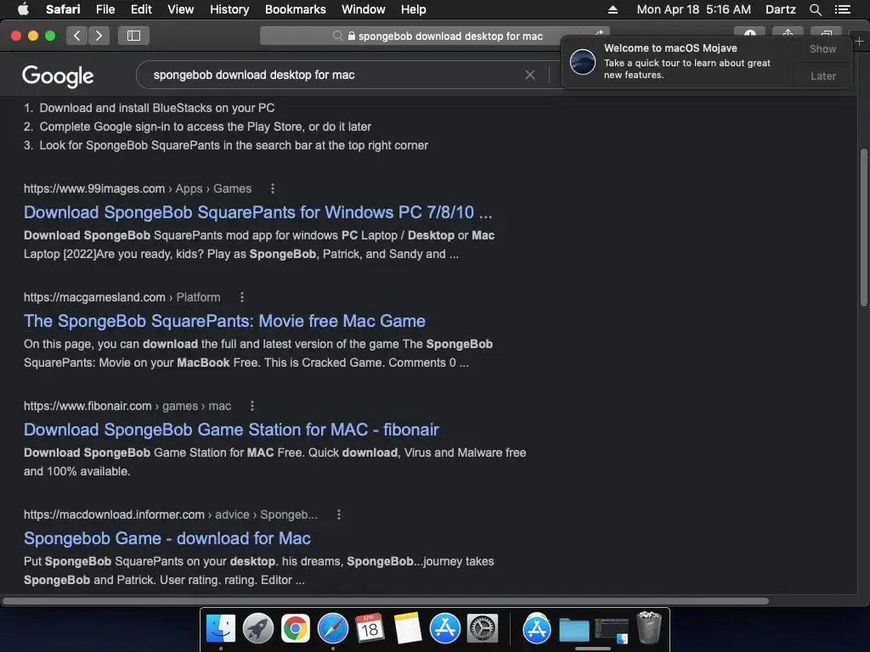The width and height of the screenshot is (870, 652).
Task: Go forward with Safari forward arrow
Action: pyautogui.click(x=99, y=36)
